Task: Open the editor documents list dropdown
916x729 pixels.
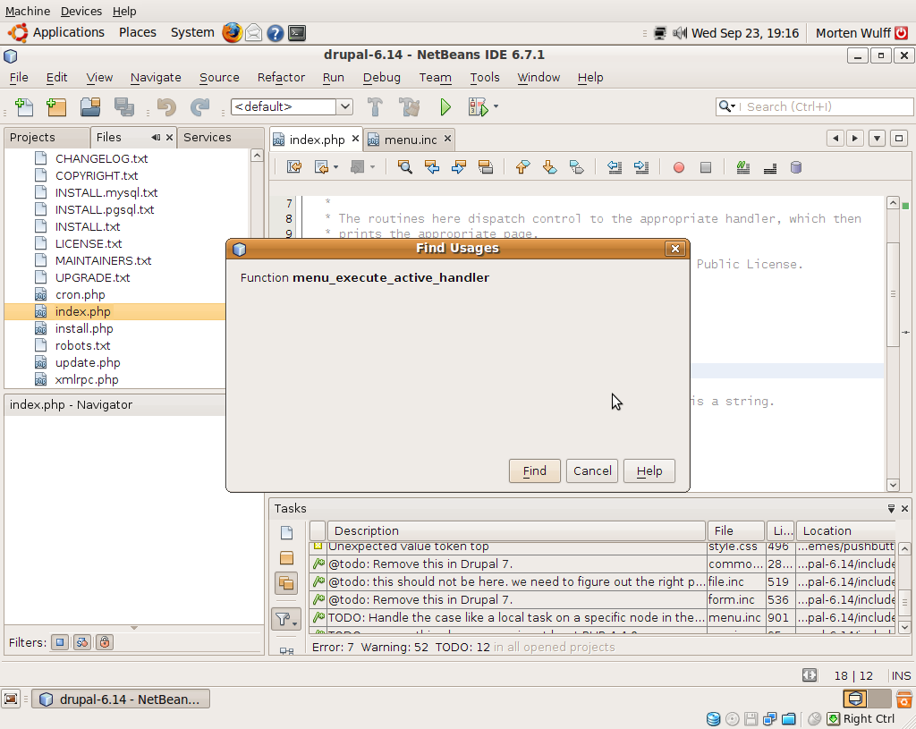Action: tap(877, 139)
